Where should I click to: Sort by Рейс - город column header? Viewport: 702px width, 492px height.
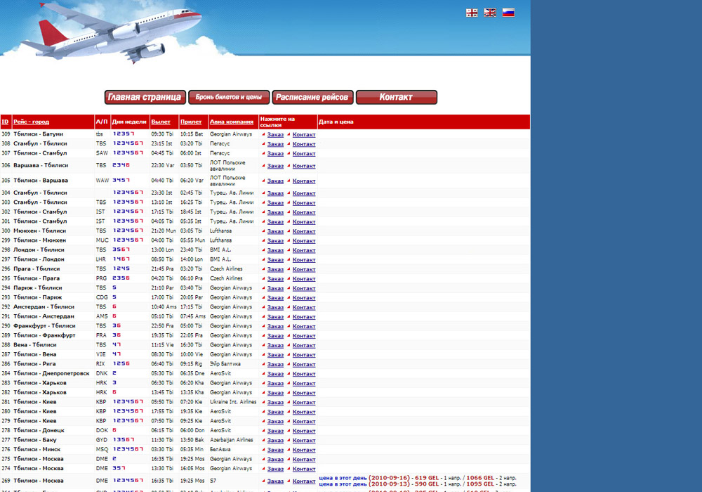(31, 122)
